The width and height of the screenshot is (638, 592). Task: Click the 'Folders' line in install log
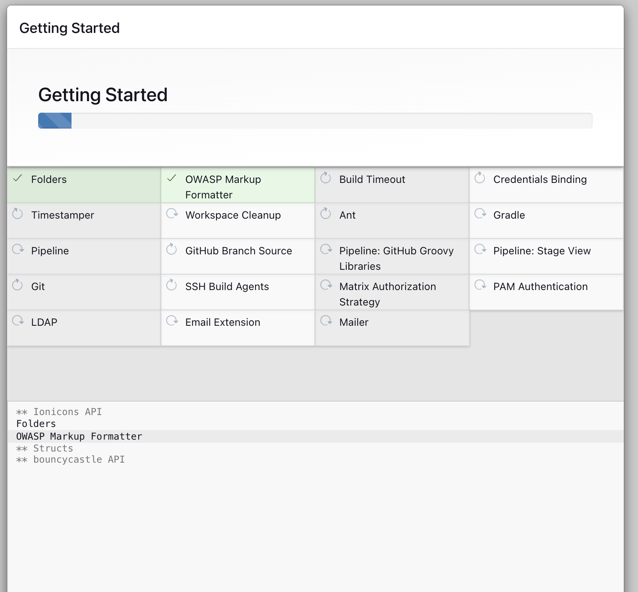click(36, 424)
